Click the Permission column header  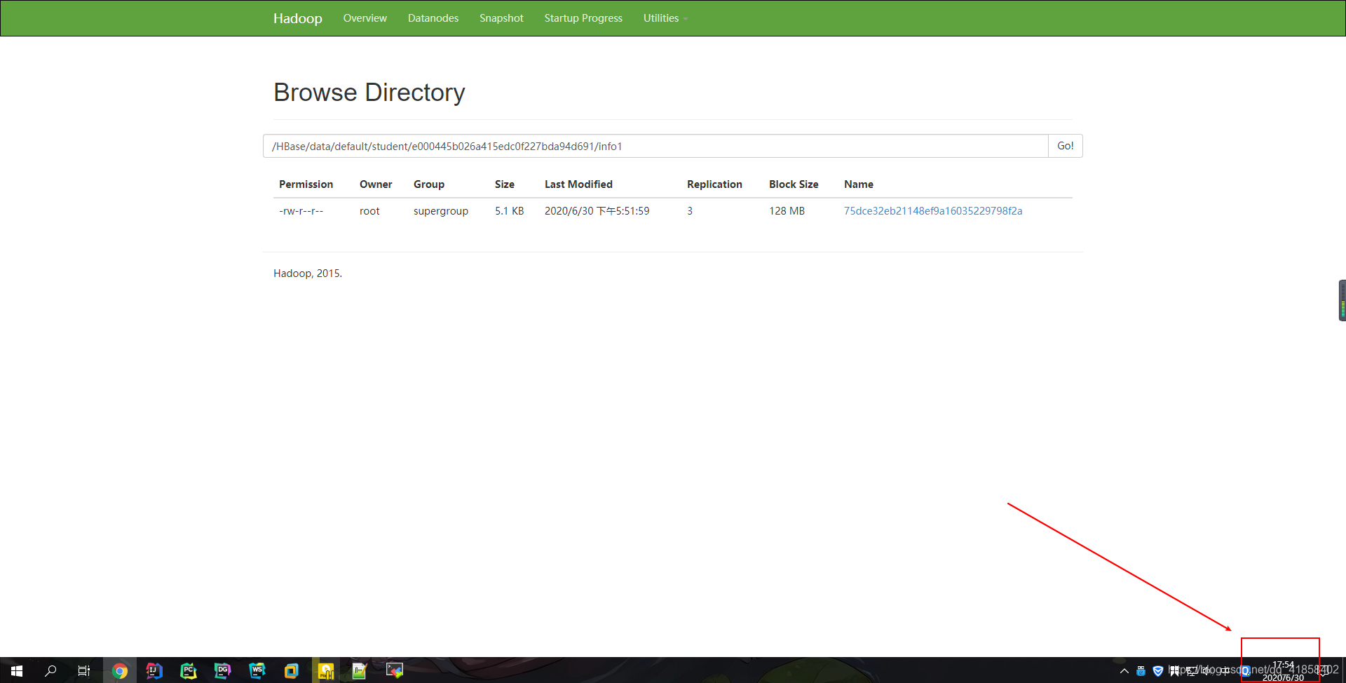pos(306,184)
